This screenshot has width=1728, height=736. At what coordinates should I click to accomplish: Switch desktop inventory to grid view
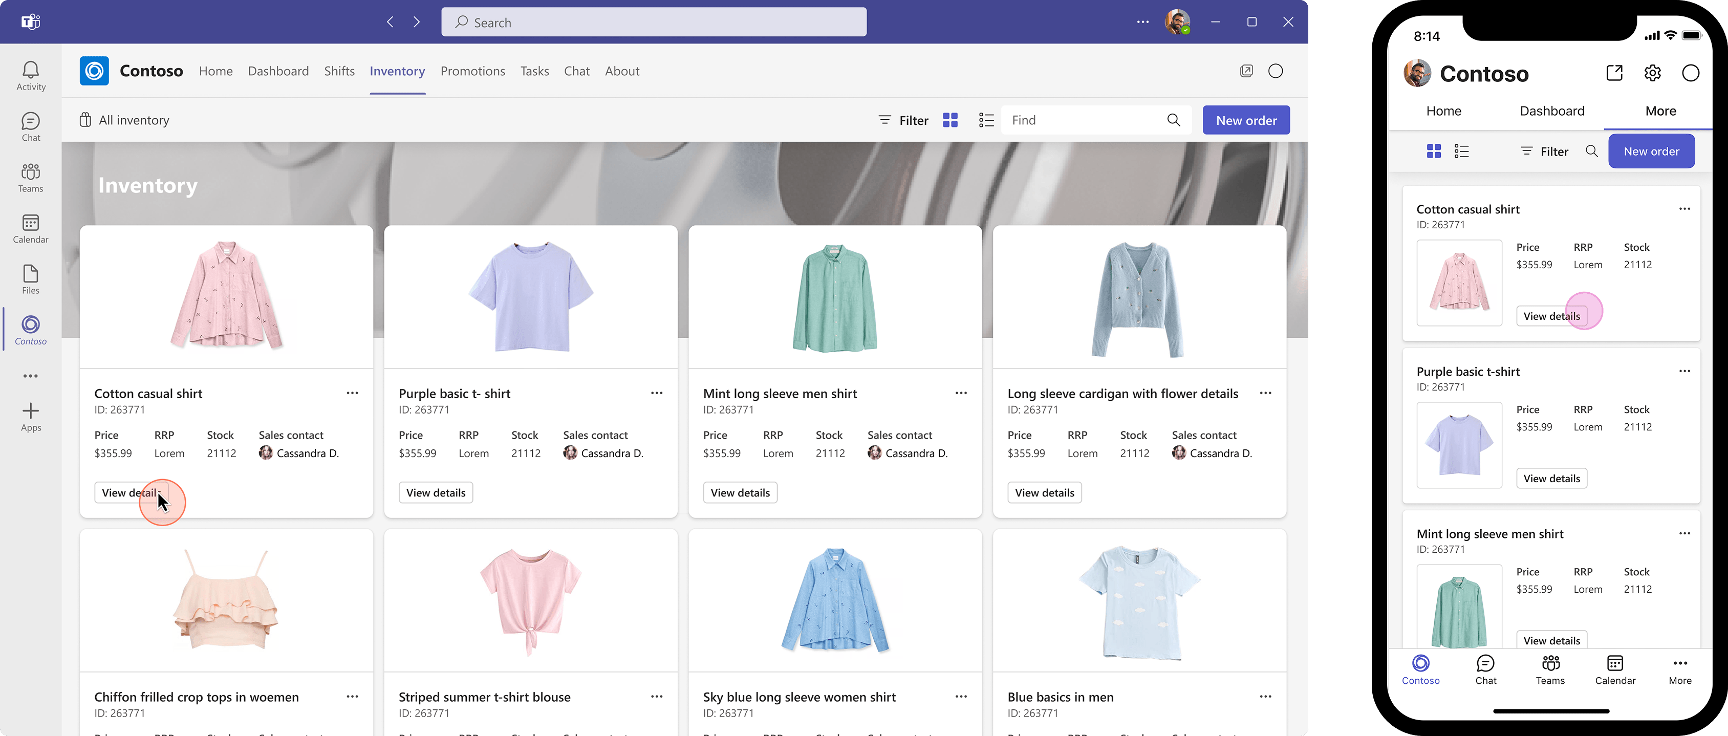(x=950, y=120)
